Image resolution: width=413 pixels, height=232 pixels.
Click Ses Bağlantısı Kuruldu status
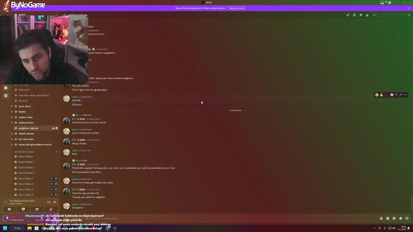click(x=22, y=201)
